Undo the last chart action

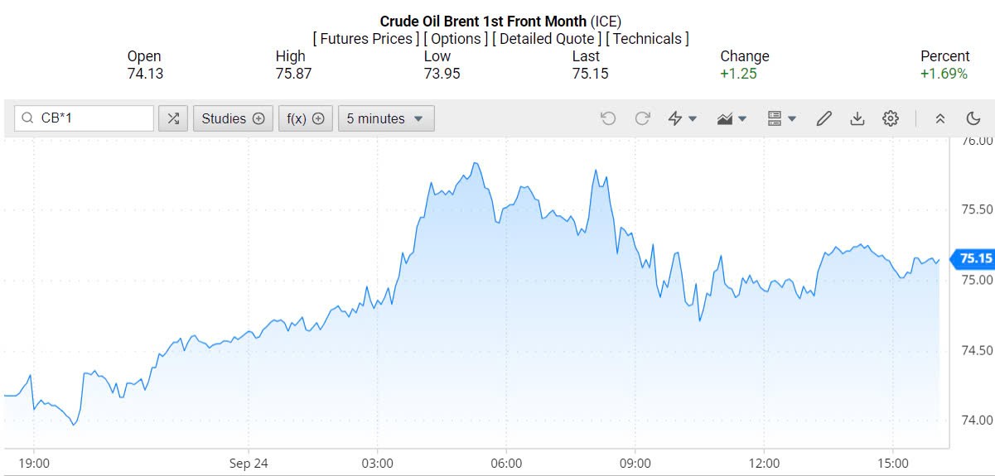[608, 118]
